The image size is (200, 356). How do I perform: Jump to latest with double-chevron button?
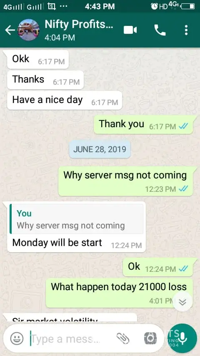pyautogui.click(x=182, y=302)
